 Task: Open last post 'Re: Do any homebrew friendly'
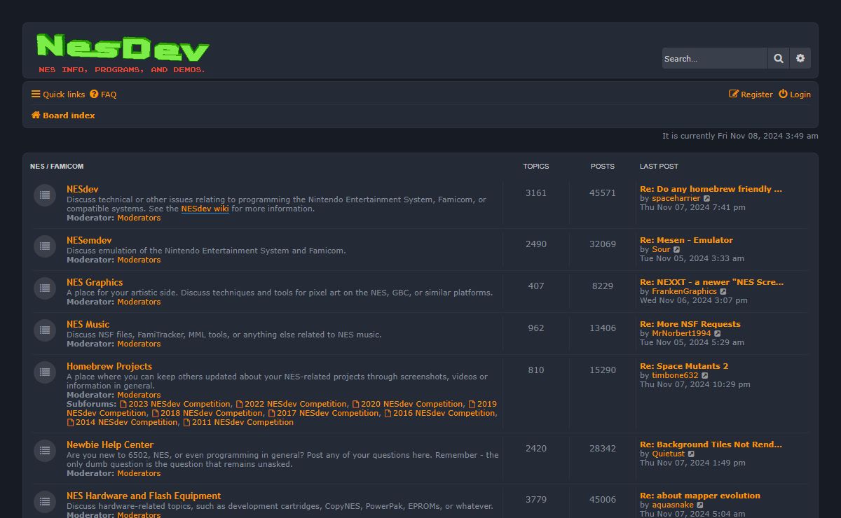point(711,189)
